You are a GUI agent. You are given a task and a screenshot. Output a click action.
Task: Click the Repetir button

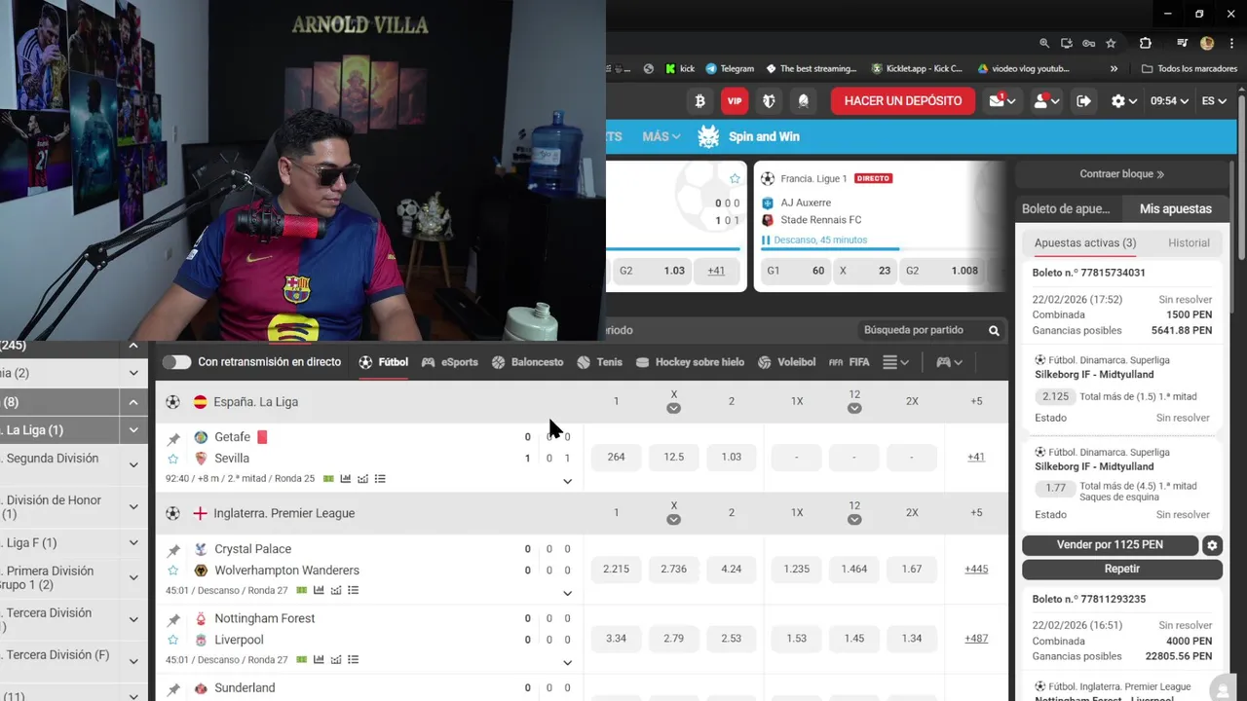click(x=1122, y=569)
